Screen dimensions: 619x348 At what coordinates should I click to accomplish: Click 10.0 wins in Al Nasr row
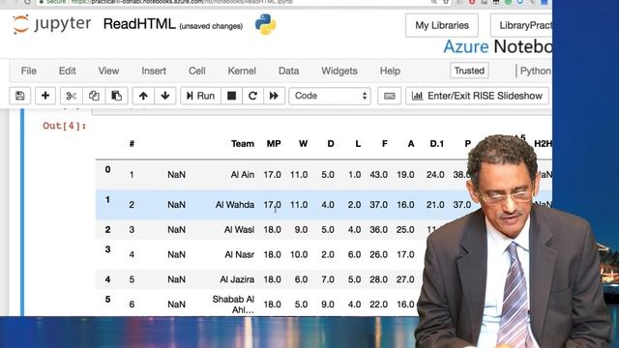[299, 254]
